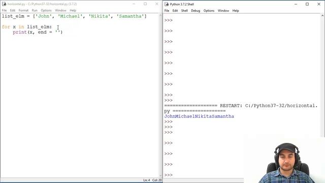Click the 'Samantha' string in the list
The width and height of the screenshot is (325, 183).
click(x=130, y=16)
